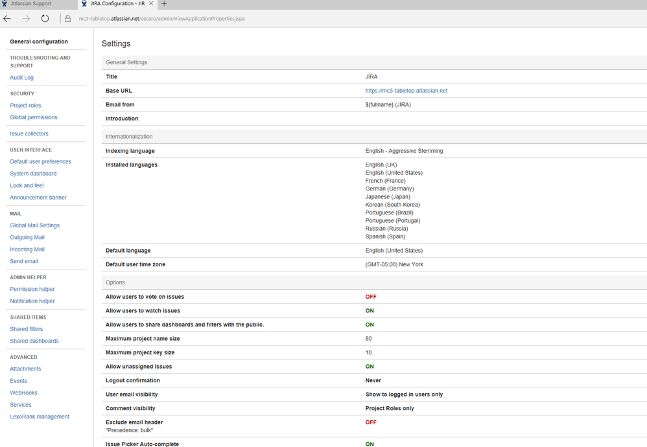The width and height of the screenshot is (647, 447).
Task: Go to Incoming Mail settings
Action: point(27,249)
